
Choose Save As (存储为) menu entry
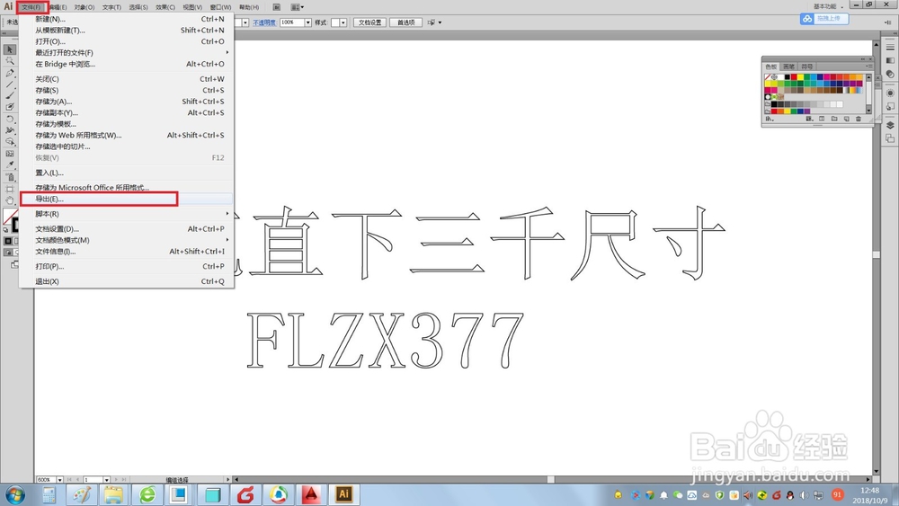coord(127,102)
